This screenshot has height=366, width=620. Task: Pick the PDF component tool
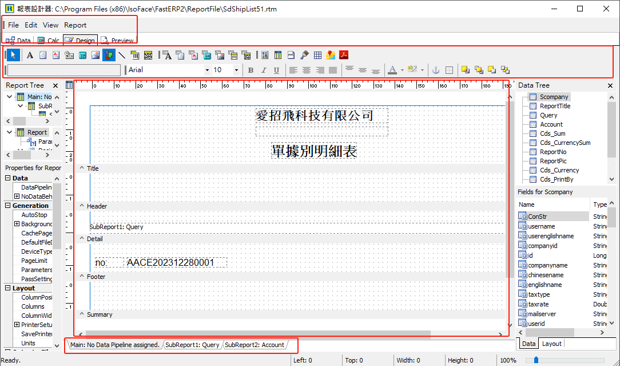click(x=344, y=55)
